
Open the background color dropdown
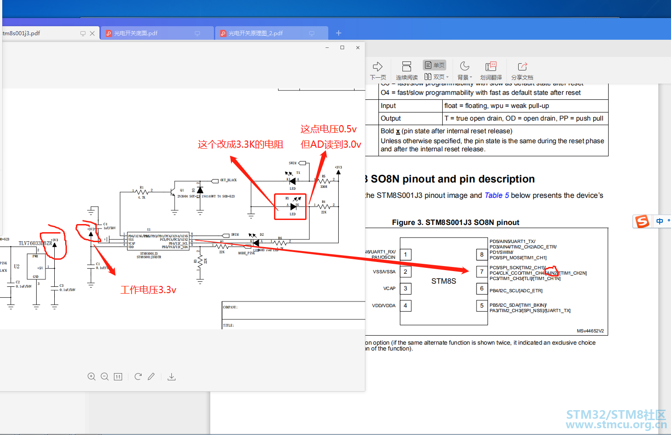tap(464, 71)
